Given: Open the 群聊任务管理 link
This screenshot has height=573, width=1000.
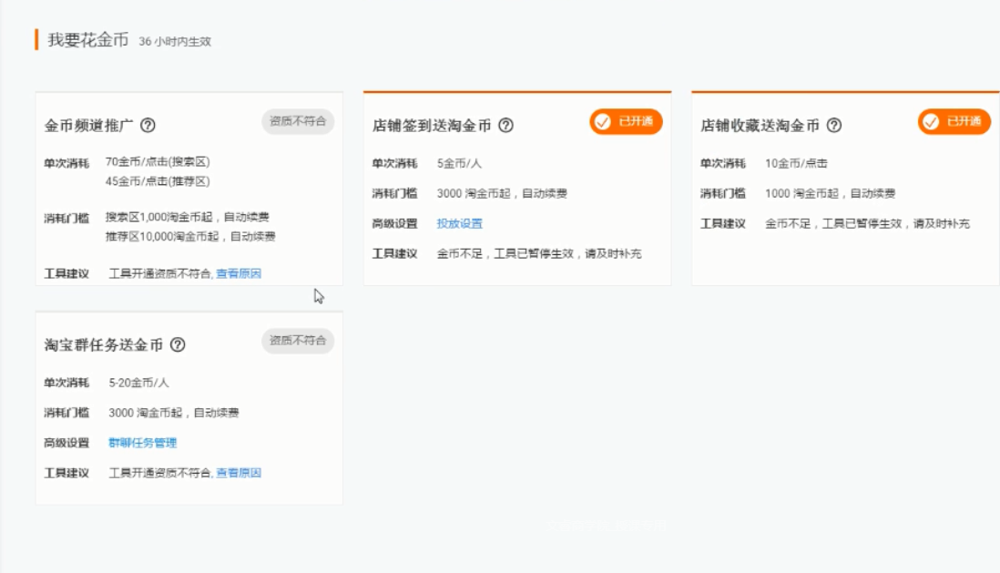Looking at the screenshot, I should coord(143,443).
